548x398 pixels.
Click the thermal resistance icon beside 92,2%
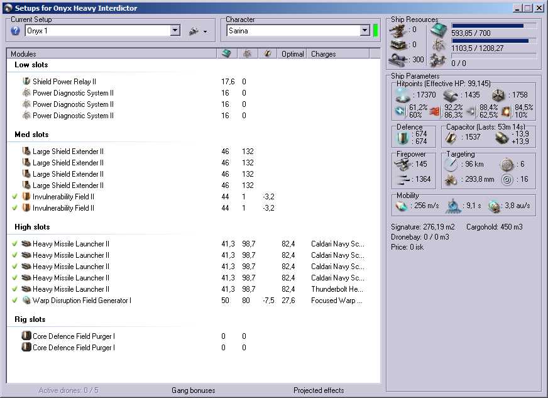point(435,111)
